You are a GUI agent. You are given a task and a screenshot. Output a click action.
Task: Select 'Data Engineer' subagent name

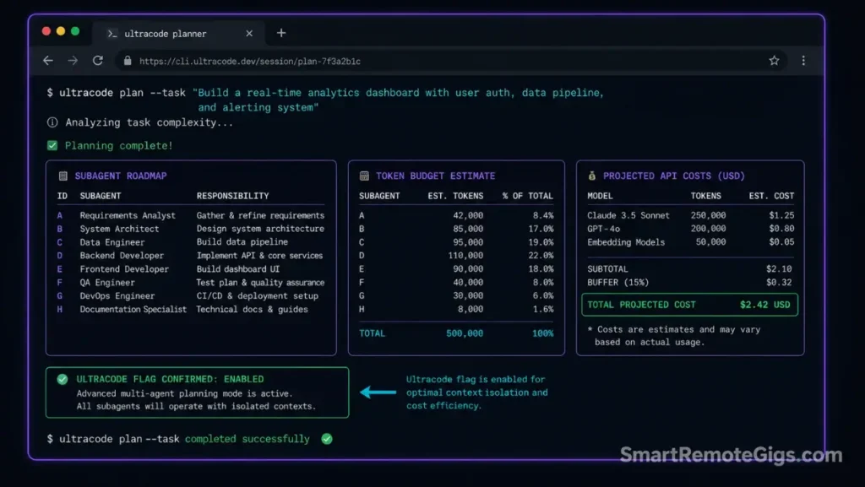(112, 242)
